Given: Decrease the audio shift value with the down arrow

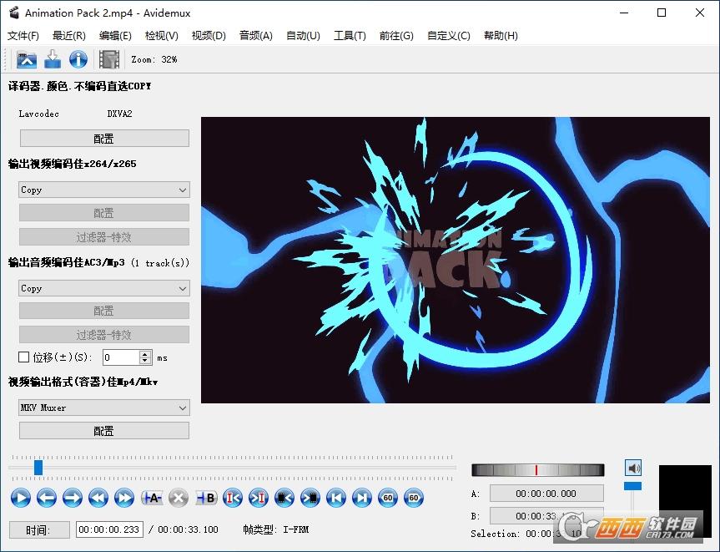Looking at the screenshot, I should tap(145, 361).
